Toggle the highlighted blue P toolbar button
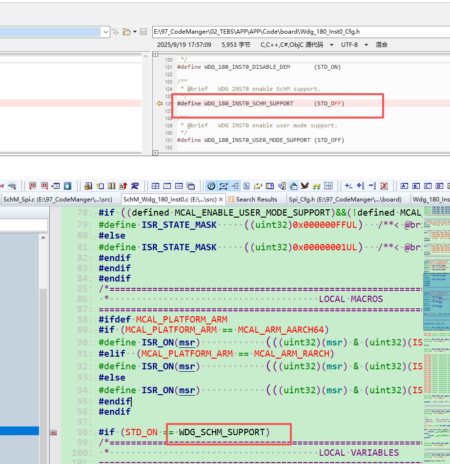 tap(211, 186)
